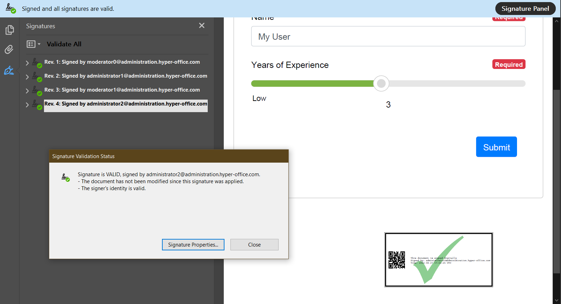Click the Signature Panel button
This screenshot has width=561, height=304.
pyautogui.click(x=525, y=9)
